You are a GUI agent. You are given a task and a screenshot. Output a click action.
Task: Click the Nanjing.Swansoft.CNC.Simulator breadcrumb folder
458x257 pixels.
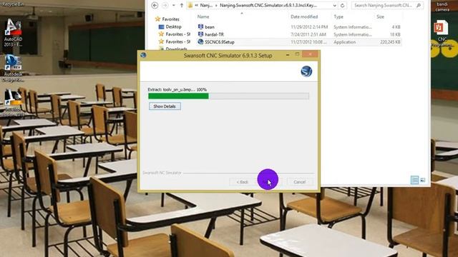coord(268,5)
